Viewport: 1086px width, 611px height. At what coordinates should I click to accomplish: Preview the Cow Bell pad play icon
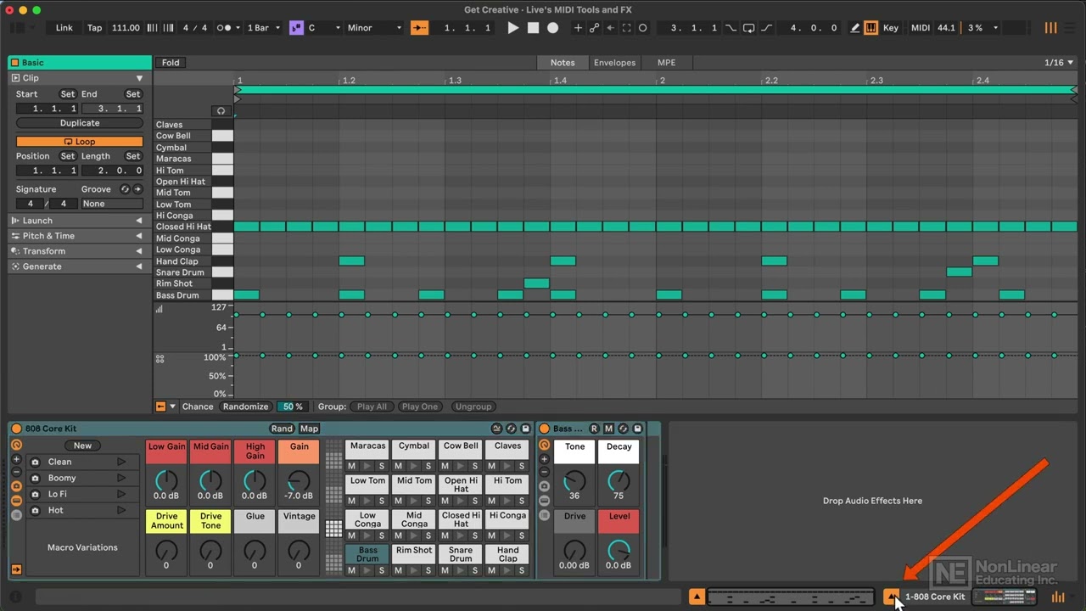pyautogui.click(x=460, y=466)
